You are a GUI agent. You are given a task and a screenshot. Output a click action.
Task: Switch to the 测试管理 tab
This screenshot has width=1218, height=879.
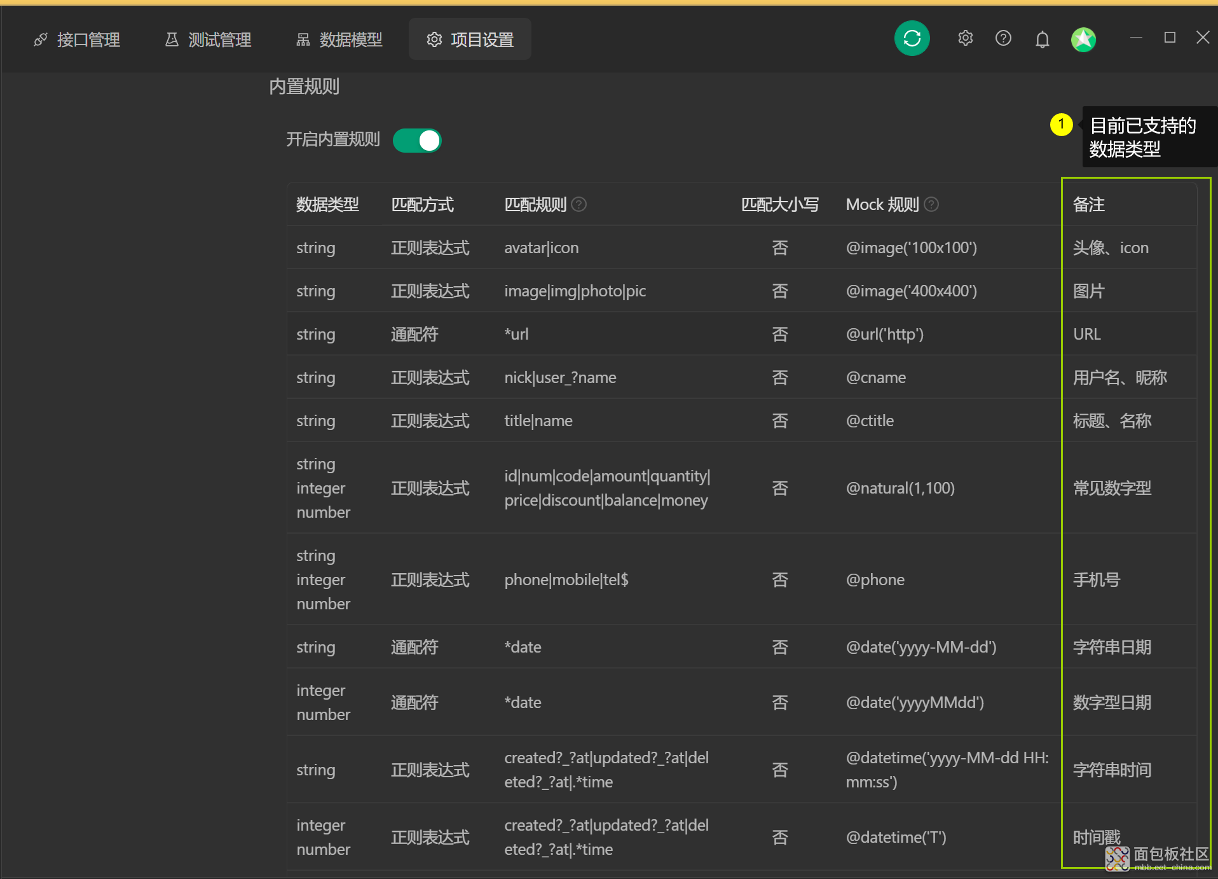[208, 39]
